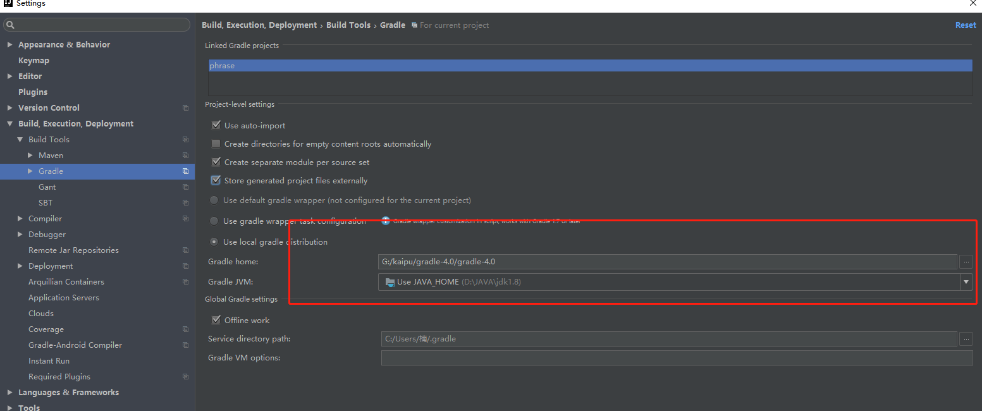Image resolution: width=982 pixels, height=411 pixels.
Task: Expand Appearance & Behavior tree node
Action: 9,45
